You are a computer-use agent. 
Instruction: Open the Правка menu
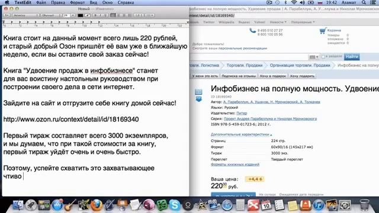(58, 2)
